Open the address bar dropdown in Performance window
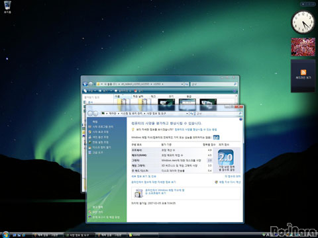318x238 pixels. click(187, 114)
